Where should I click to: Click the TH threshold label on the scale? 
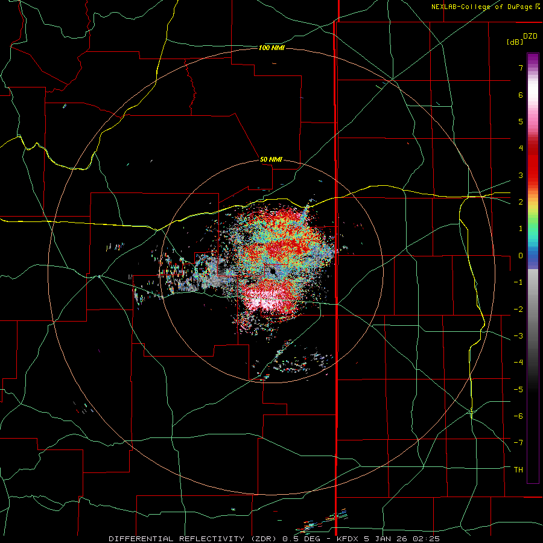point(518,469)
